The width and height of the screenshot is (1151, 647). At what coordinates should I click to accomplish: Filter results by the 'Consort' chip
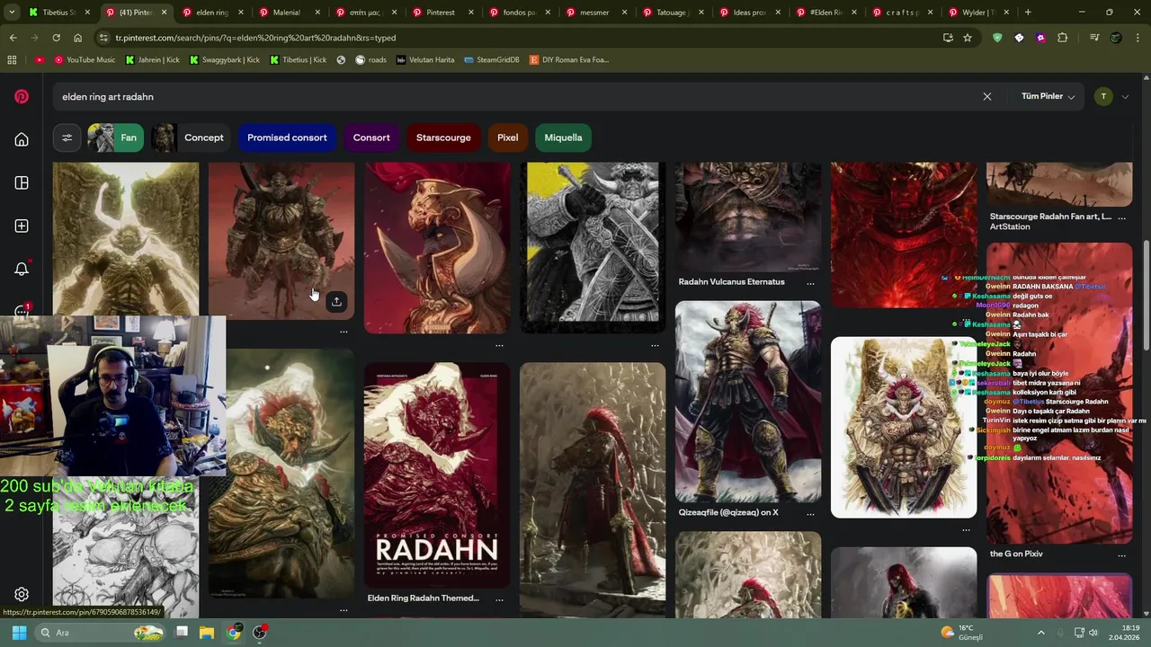[371, 137]
